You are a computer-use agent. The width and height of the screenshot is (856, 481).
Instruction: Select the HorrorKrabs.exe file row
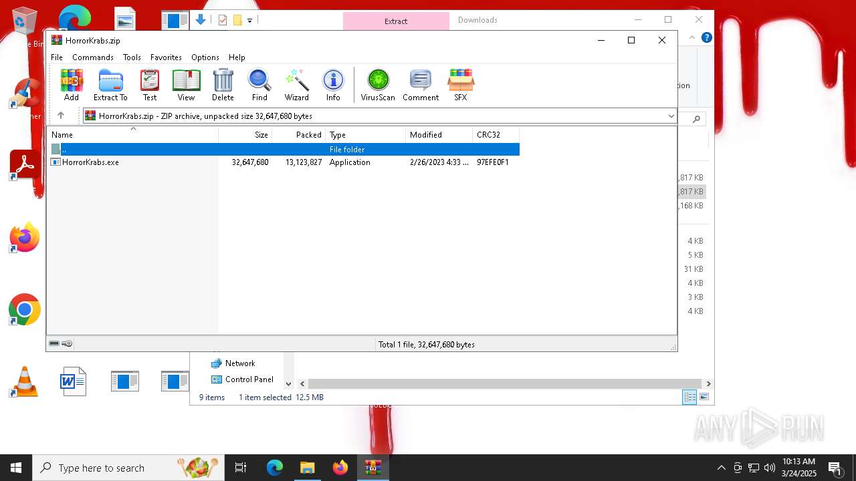tap(283, 162)
